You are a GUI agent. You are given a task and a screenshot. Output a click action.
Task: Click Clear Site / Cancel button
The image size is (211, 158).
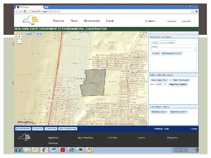coord(178,84)
